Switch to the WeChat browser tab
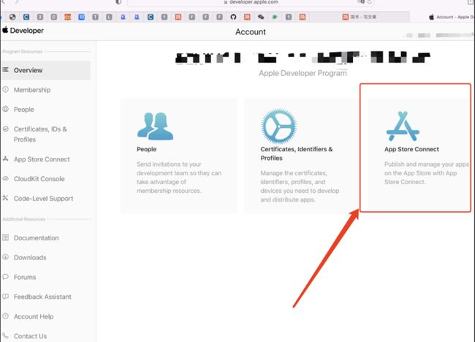Screen dimensions: 475x342 [x=261, y=17]
